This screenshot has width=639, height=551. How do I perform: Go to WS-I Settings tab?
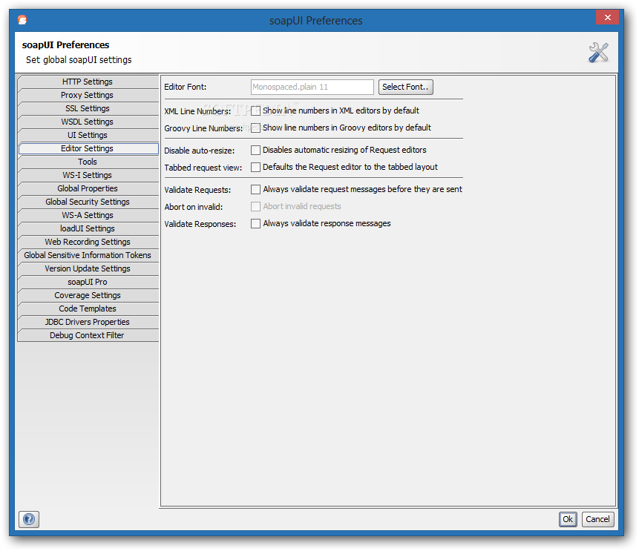click(x=88, y=176)
